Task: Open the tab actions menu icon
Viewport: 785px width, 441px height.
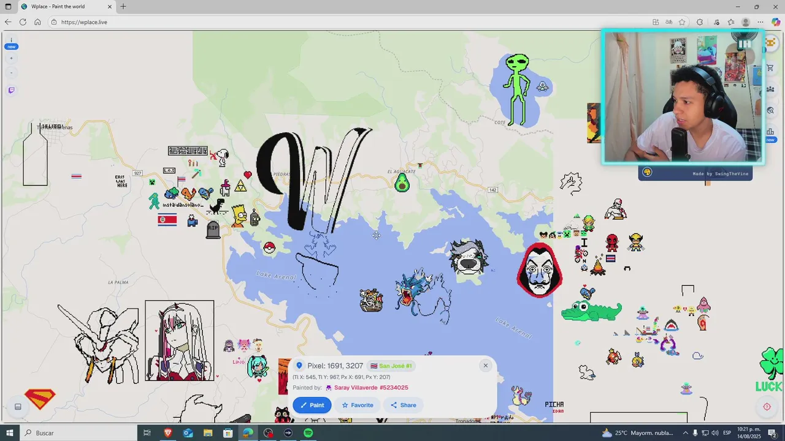Action: click(x=8, y=7)
